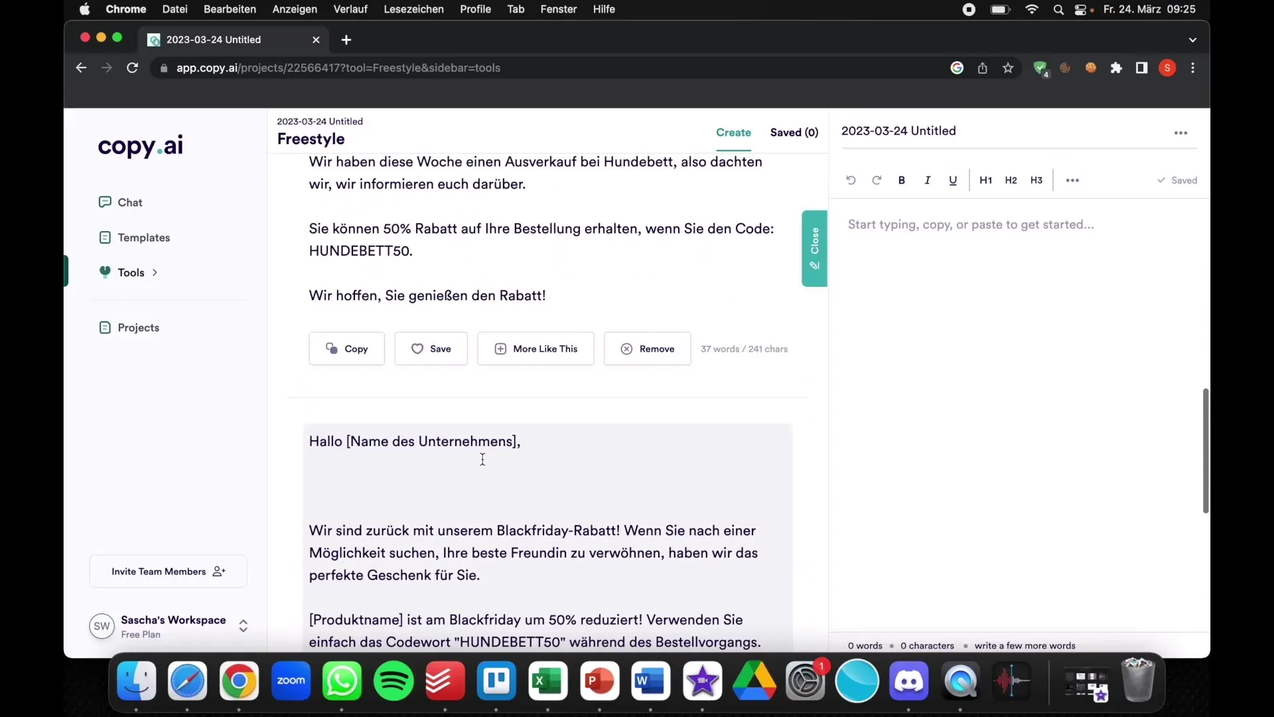The width and height of the screenshot is (1274, 717).
Task: Switch to the Create tab
Action: [733, 133]
